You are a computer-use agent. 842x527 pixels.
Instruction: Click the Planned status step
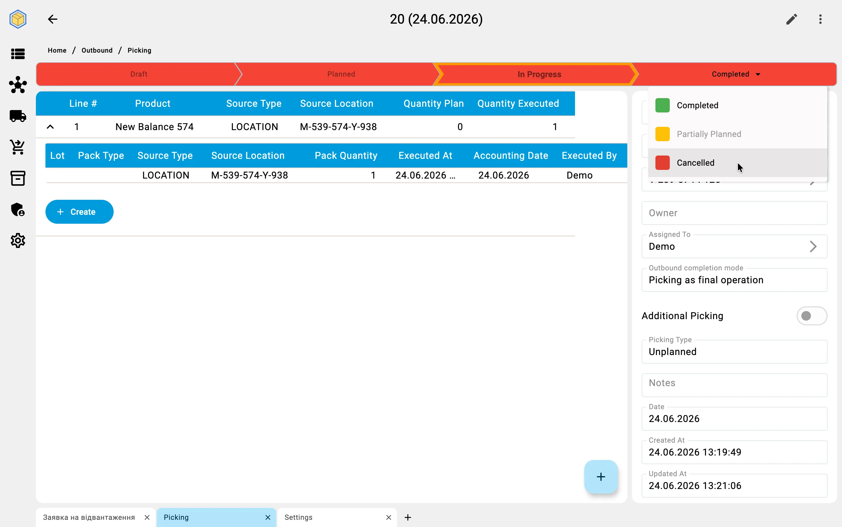pyautogui.click(x=341, y=74)
